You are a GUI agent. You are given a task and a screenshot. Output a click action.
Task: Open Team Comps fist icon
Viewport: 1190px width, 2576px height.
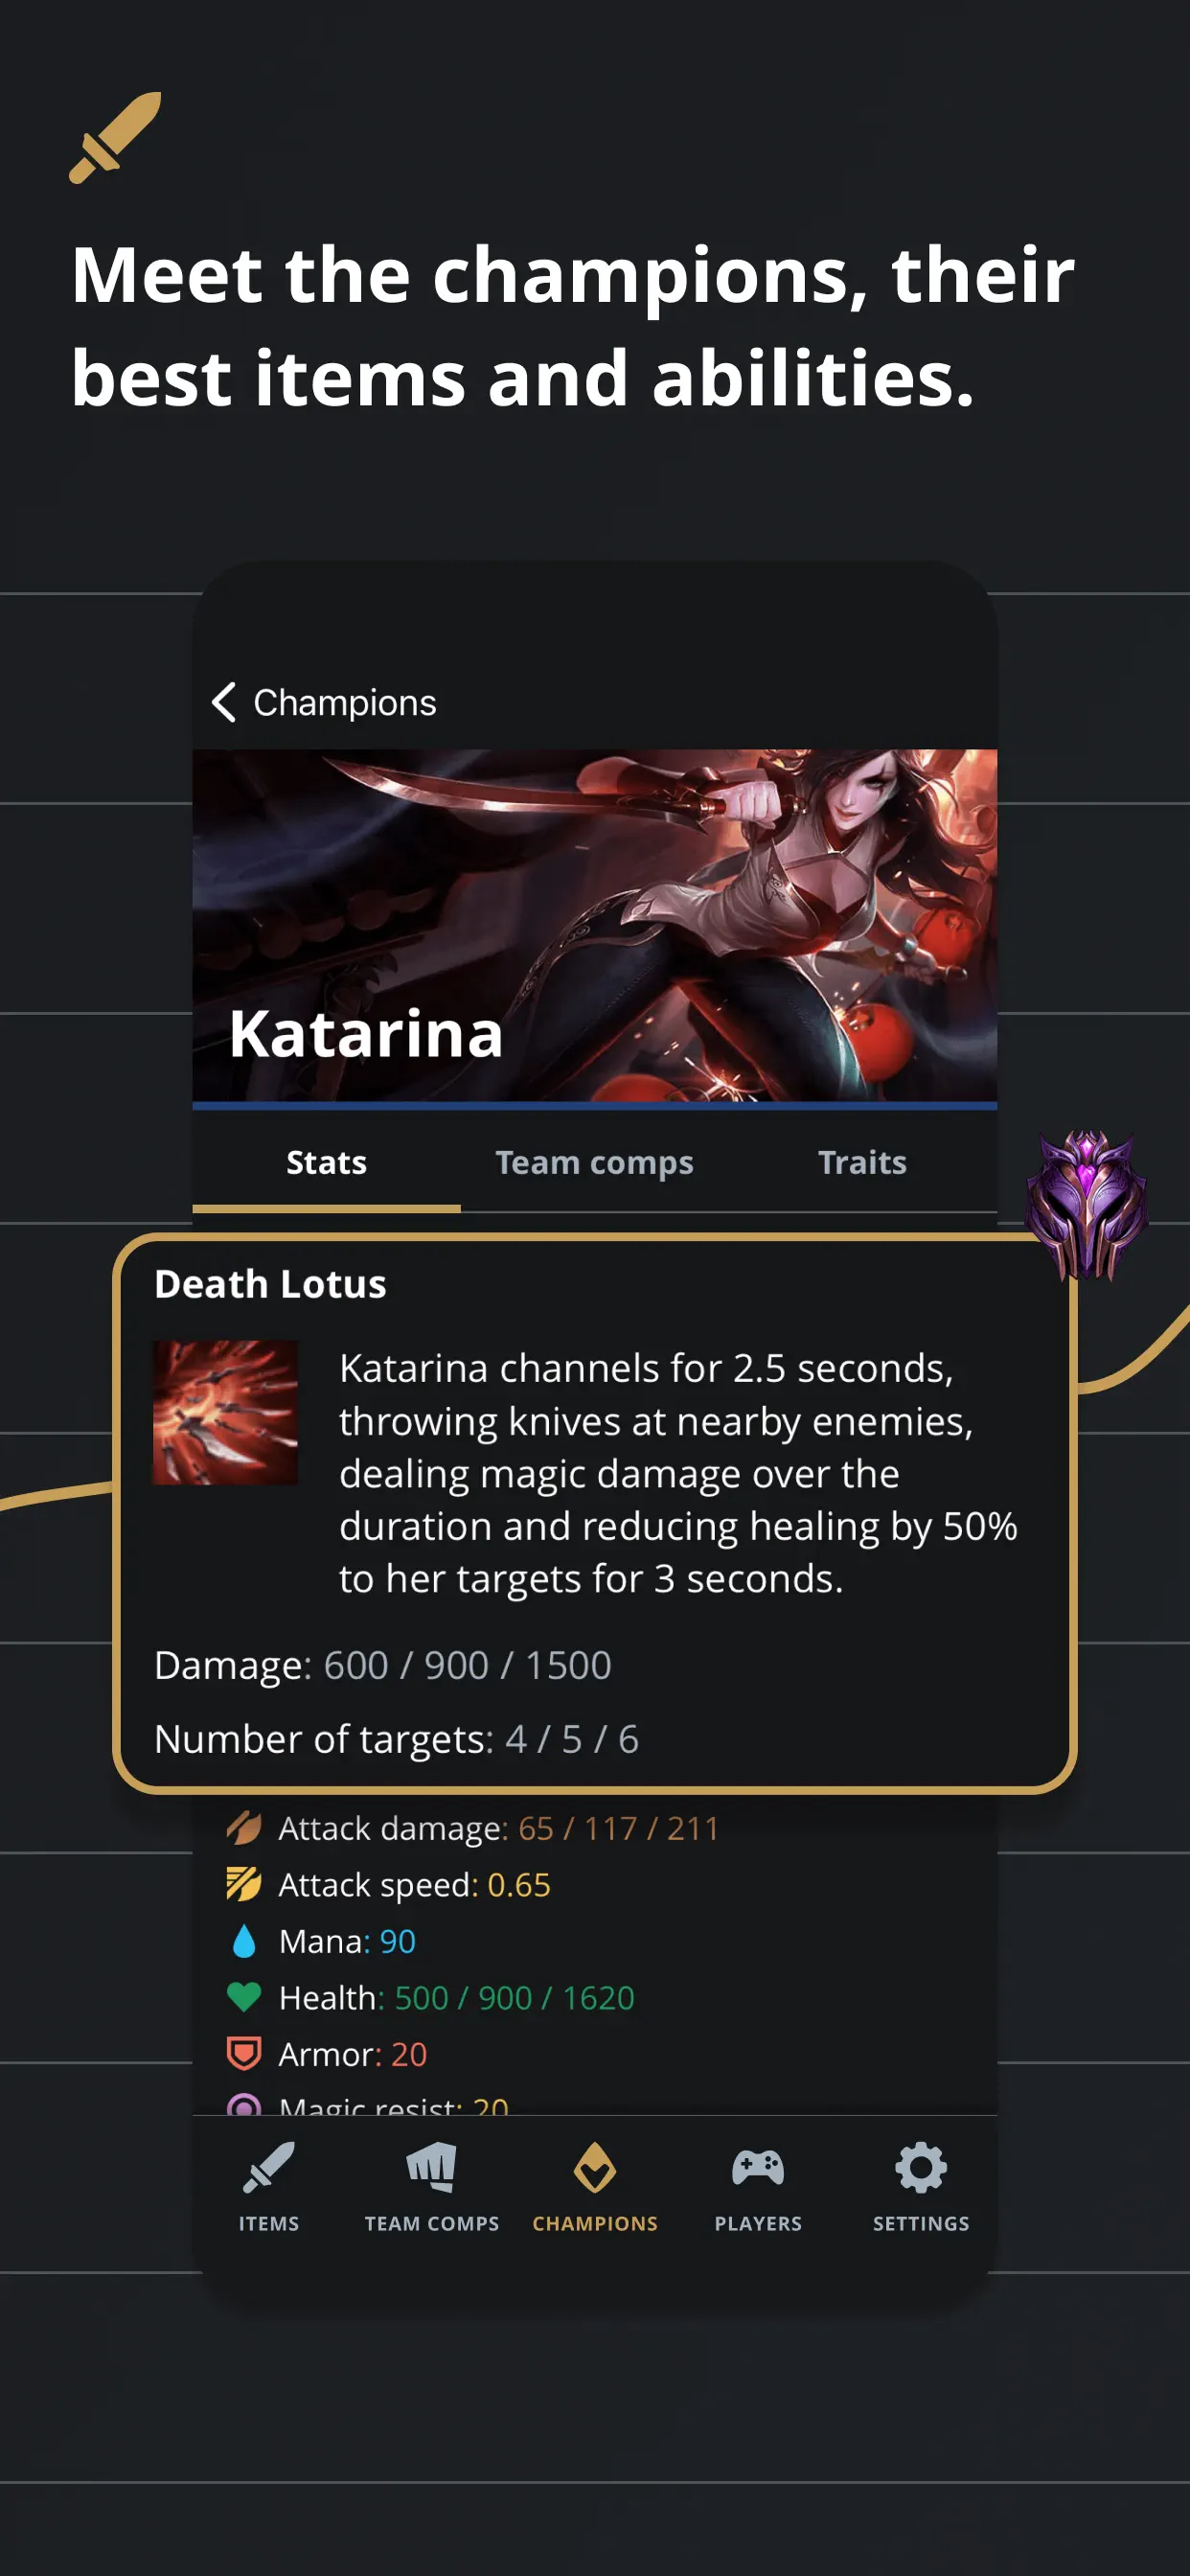[x=431, y=2167]
